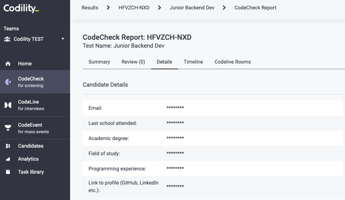The image size is (345, 200).
Task: Click the Analytics chart icon
Action: [8, 159]
